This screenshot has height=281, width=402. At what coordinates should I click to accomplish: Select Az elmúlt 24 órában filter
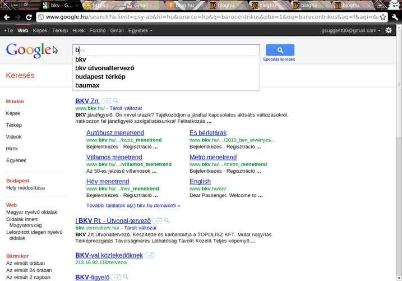[x=29, y=270]
